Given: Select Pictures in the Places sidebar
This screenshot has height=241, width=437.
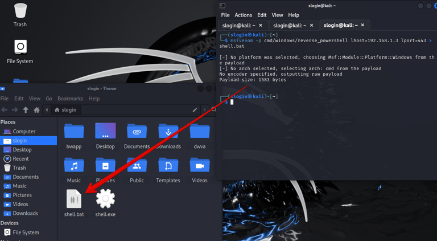Looking at the screenshot, I should [x=28, y=195].
